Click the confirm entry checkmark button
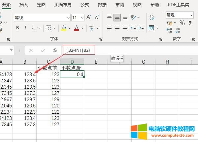The image size is (198, 142). (x=43, y=50)
